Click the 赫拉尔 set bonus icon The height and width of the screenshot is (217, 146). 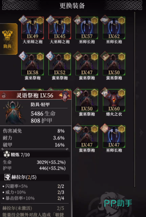click(7, 177)
